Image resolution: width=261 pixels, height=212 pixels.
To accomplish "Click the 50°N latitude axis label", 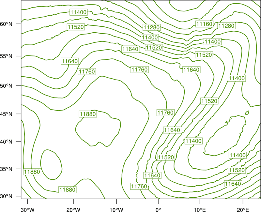I will click(6, 86).
